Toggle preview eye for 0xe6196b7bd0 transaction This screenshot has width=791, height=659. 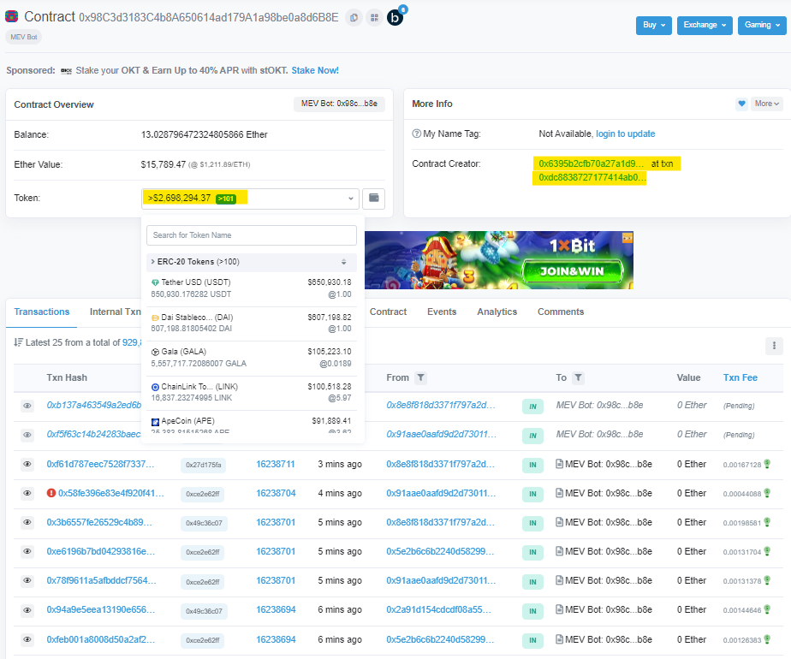27,552
